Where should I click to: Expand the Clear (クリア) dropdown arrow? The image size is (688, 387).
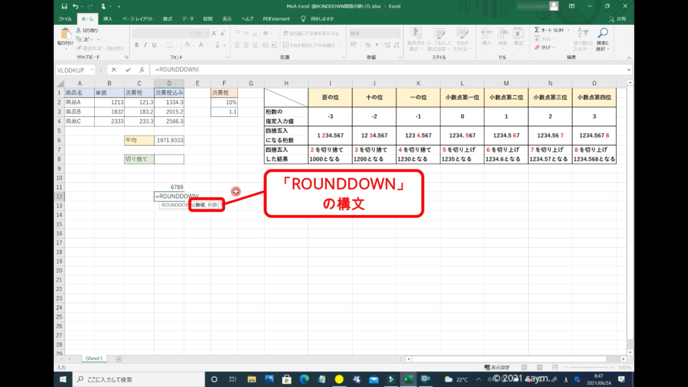pyautogui.click(x=554, y=48)
